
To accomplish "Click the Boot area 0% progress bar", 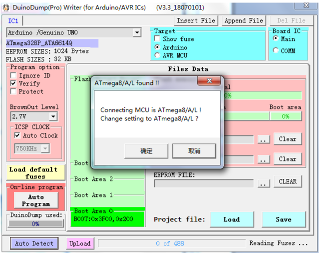I will [286, 116].
